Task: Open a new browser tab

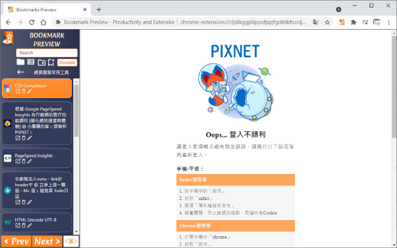Action: (x=99, y=10)
